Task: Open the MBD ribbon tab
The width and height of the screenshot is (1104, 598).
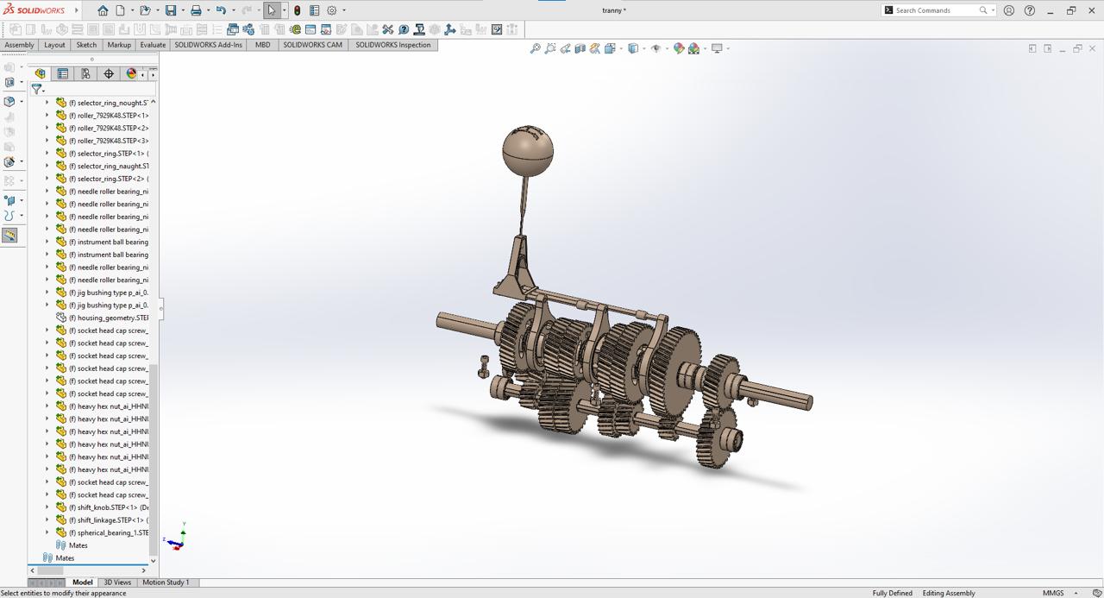Action: pyautogui.click(x=262, y=45)
